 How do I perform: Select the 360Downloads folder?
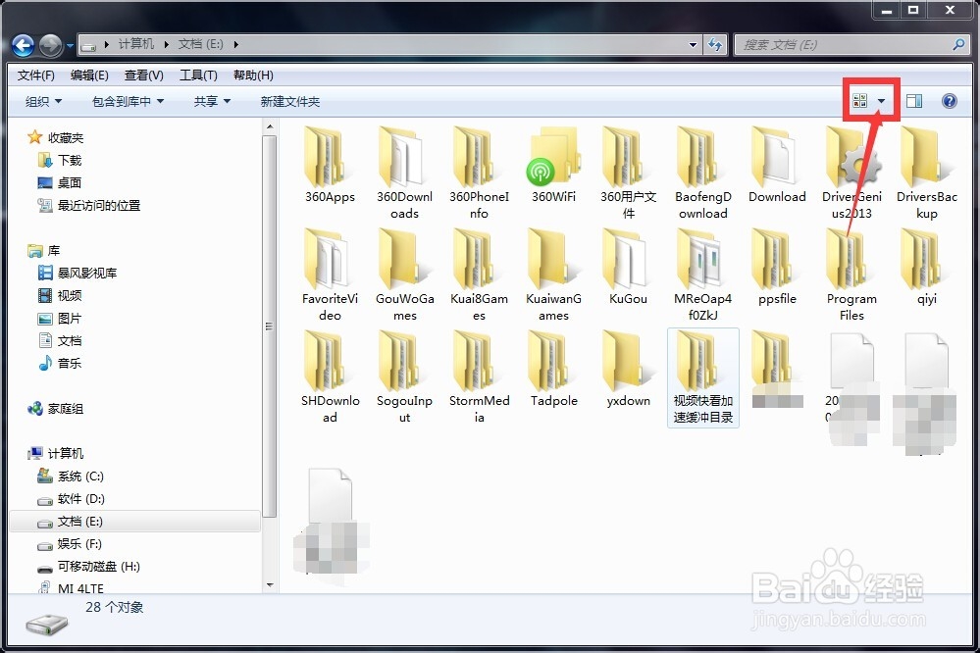(404, 174)
